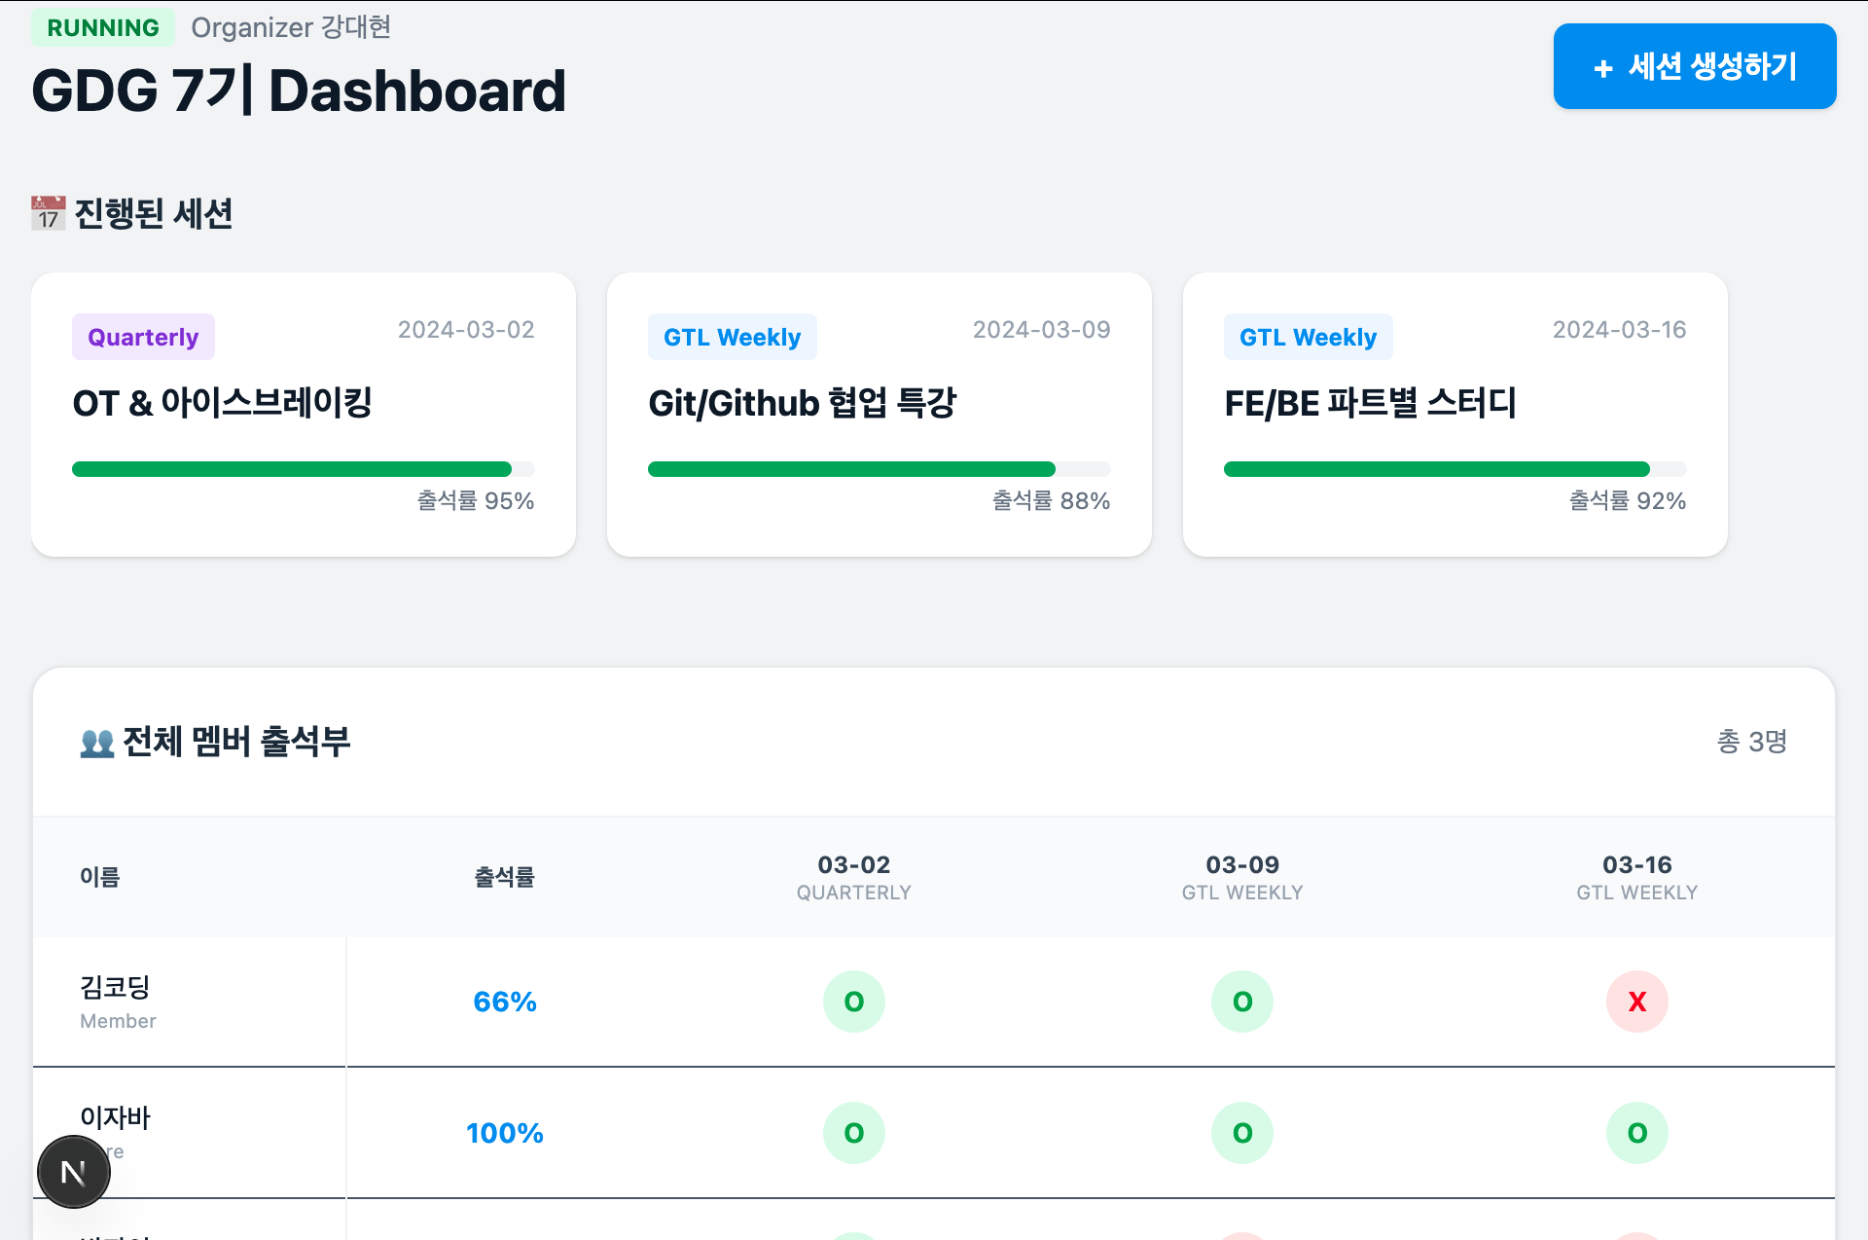
Task: Open the Git/Github 협업 특강 session card
Action: click(x=880, y=415)
